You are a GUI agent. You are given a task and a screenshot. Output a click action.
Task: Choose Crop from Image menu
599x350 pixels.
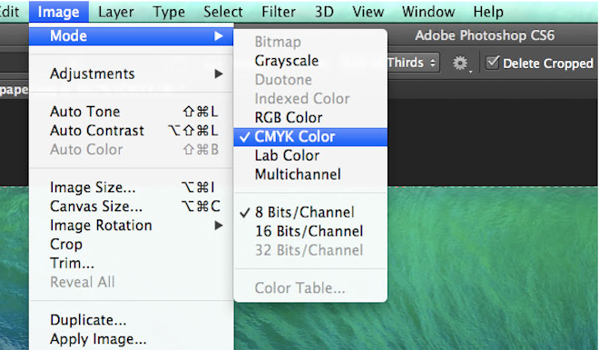coord(131,244)
